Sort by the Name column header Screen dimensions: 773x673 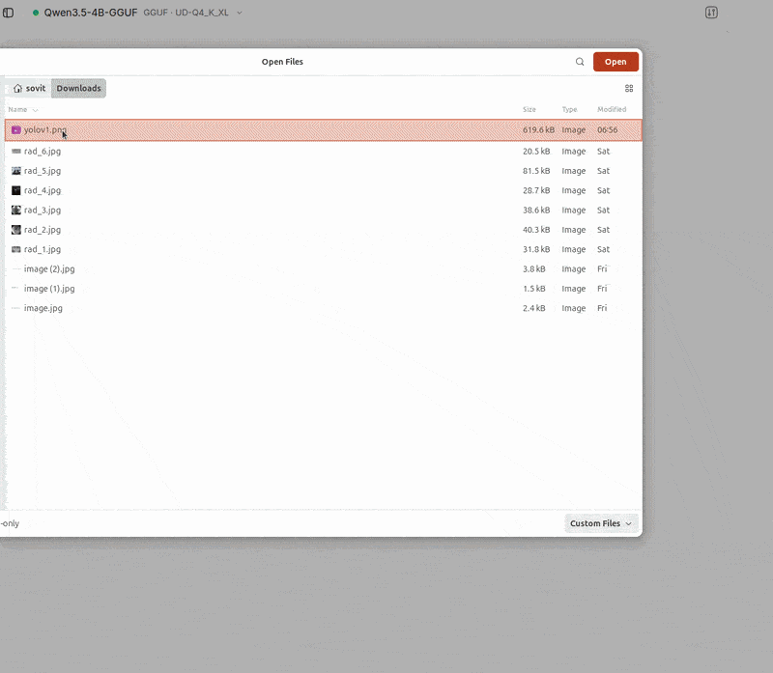tap(22, 109)
